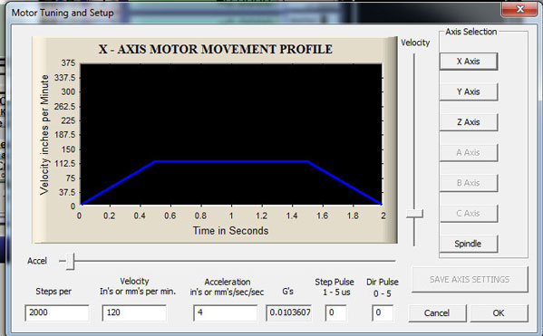
Task: Click the Axis Selection group label
Action: click(x=471, y=32)
